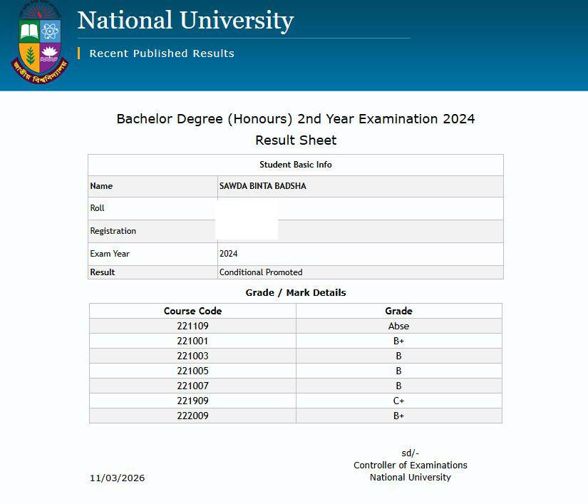Click the atom symbol in university logo
The width and height of the screenshot is (588, 504).
50,30
